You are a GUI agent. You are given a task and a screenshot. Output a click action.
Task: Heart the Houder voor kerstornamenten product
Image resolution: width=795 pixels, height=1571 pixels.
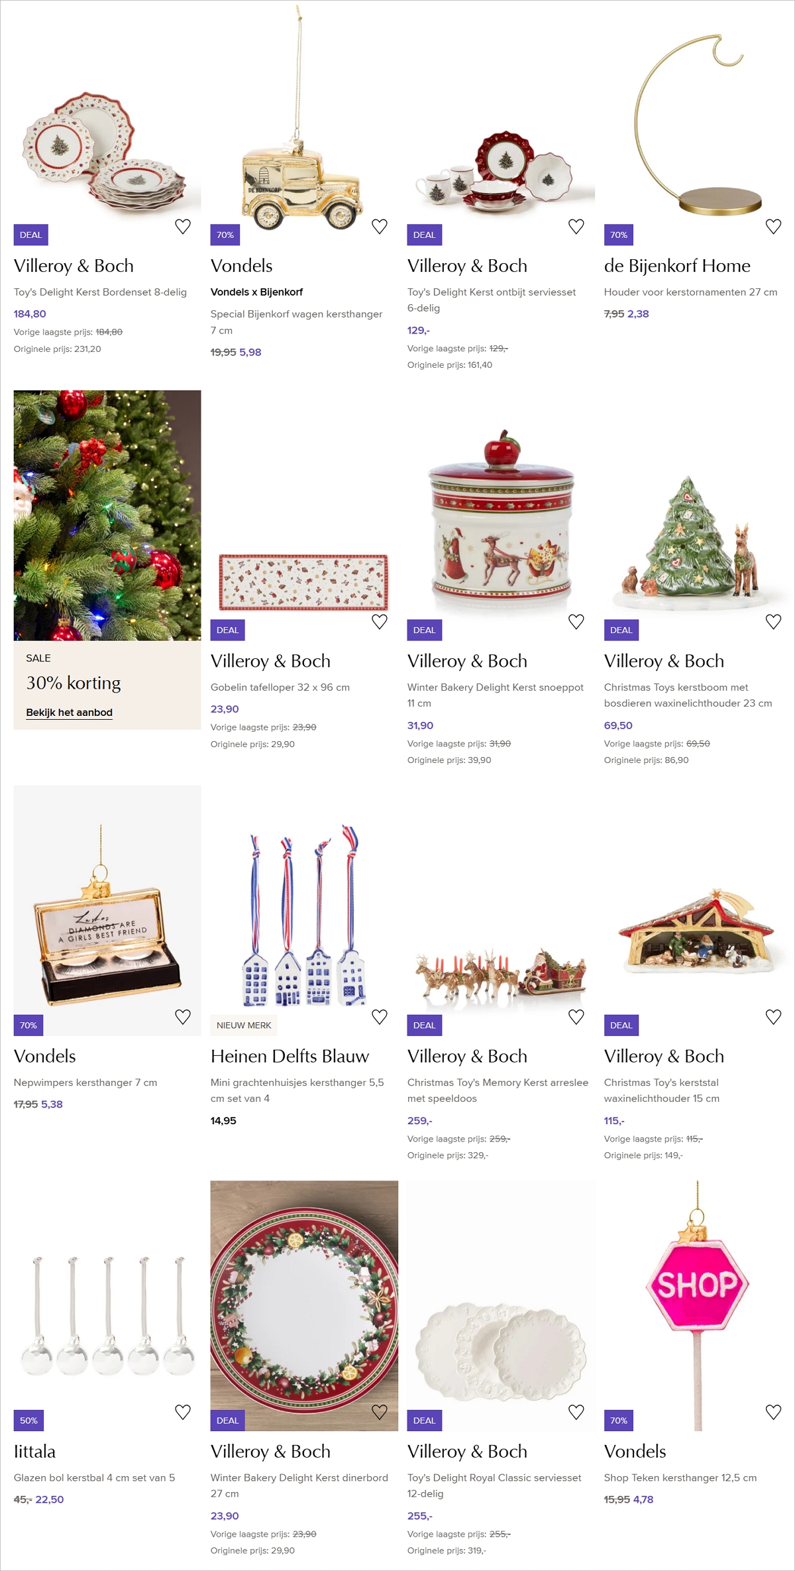coord(773,227)
